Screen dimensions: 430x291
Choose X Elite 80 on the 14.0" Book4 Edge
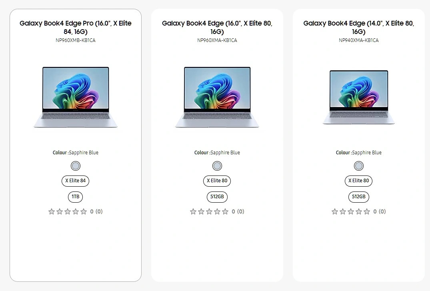358,181
